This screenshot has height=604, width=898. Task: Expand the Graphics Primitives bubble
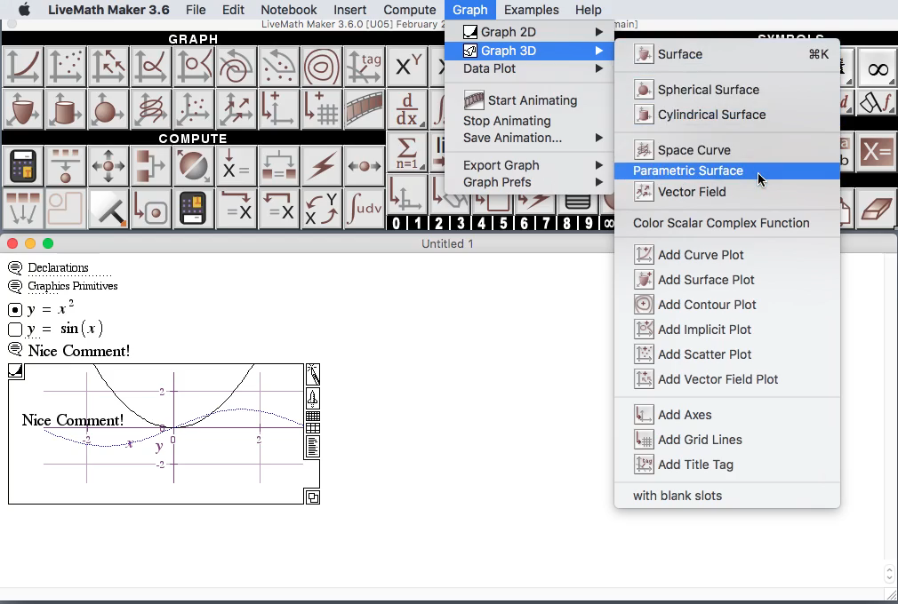pyautogui.click(x=16, y=286)
